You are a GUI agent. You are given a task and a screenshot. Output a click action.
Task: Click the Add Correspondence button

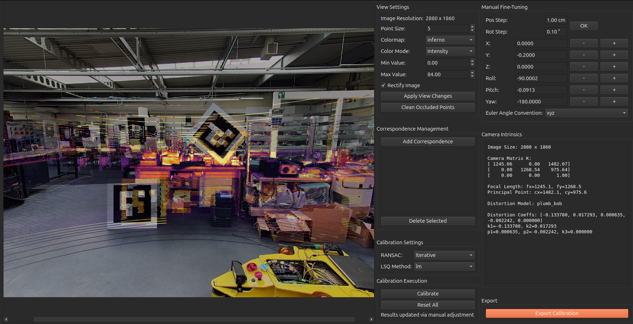point(428,142)
